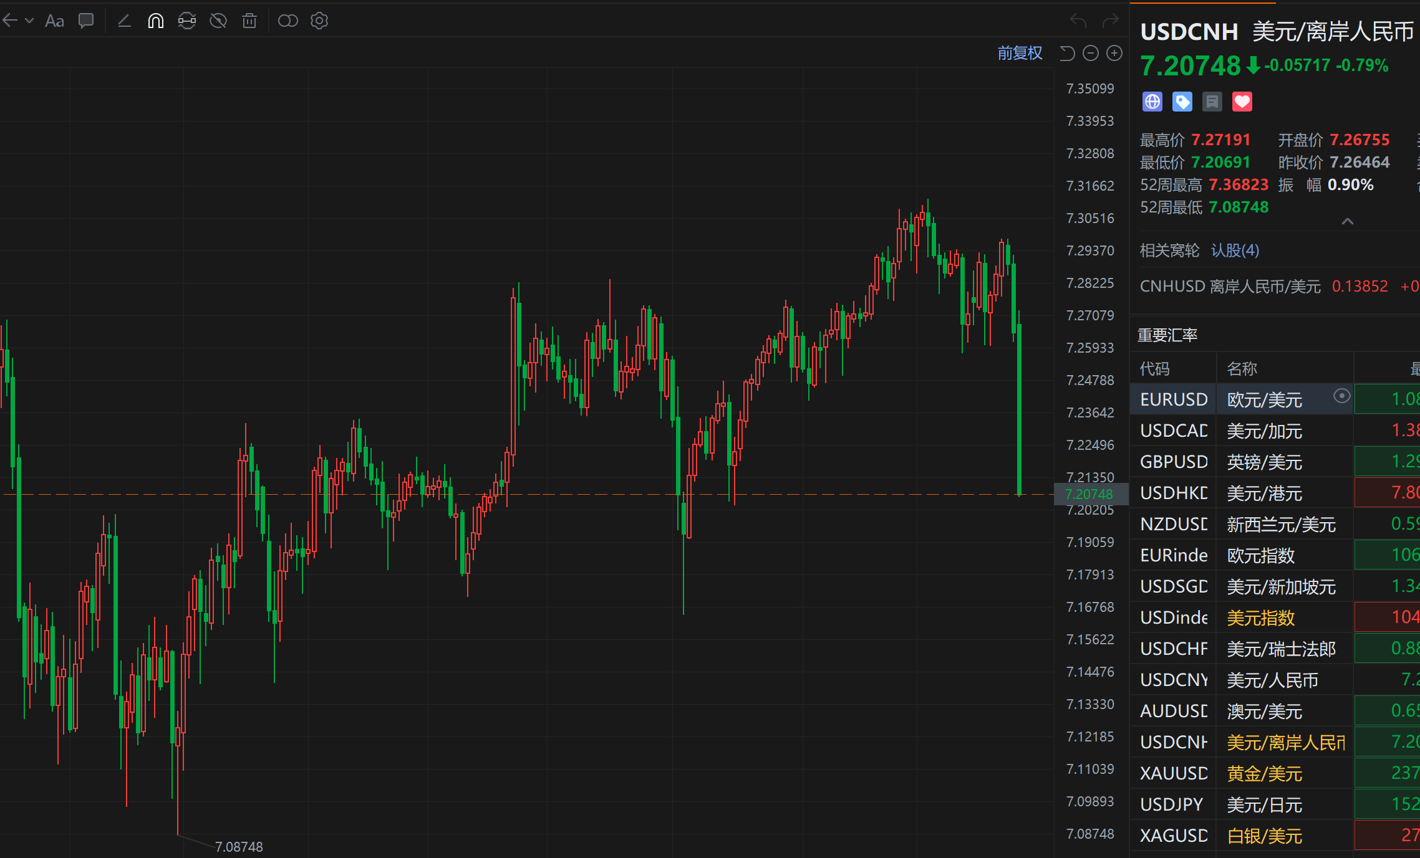Click the overlapping circles compare icon
1420x858 pixels.
tap(287, 21)
